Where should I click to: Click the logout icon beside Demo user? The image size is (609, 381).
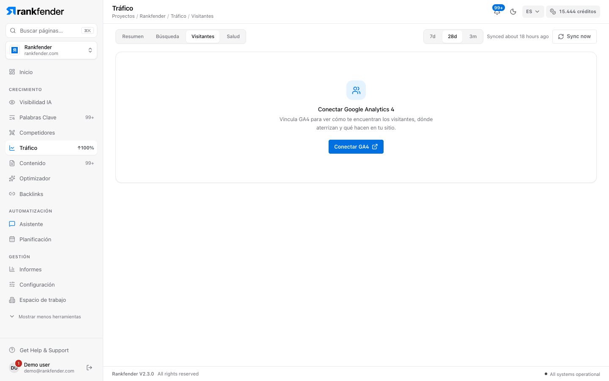[89, 367]
